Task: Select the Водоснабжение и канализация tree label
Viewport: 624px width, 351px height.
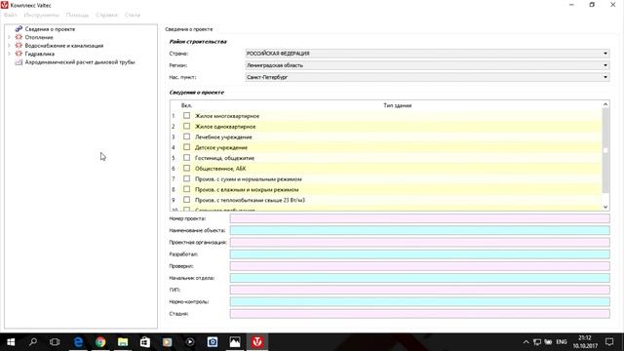Action: pos(64,46)
